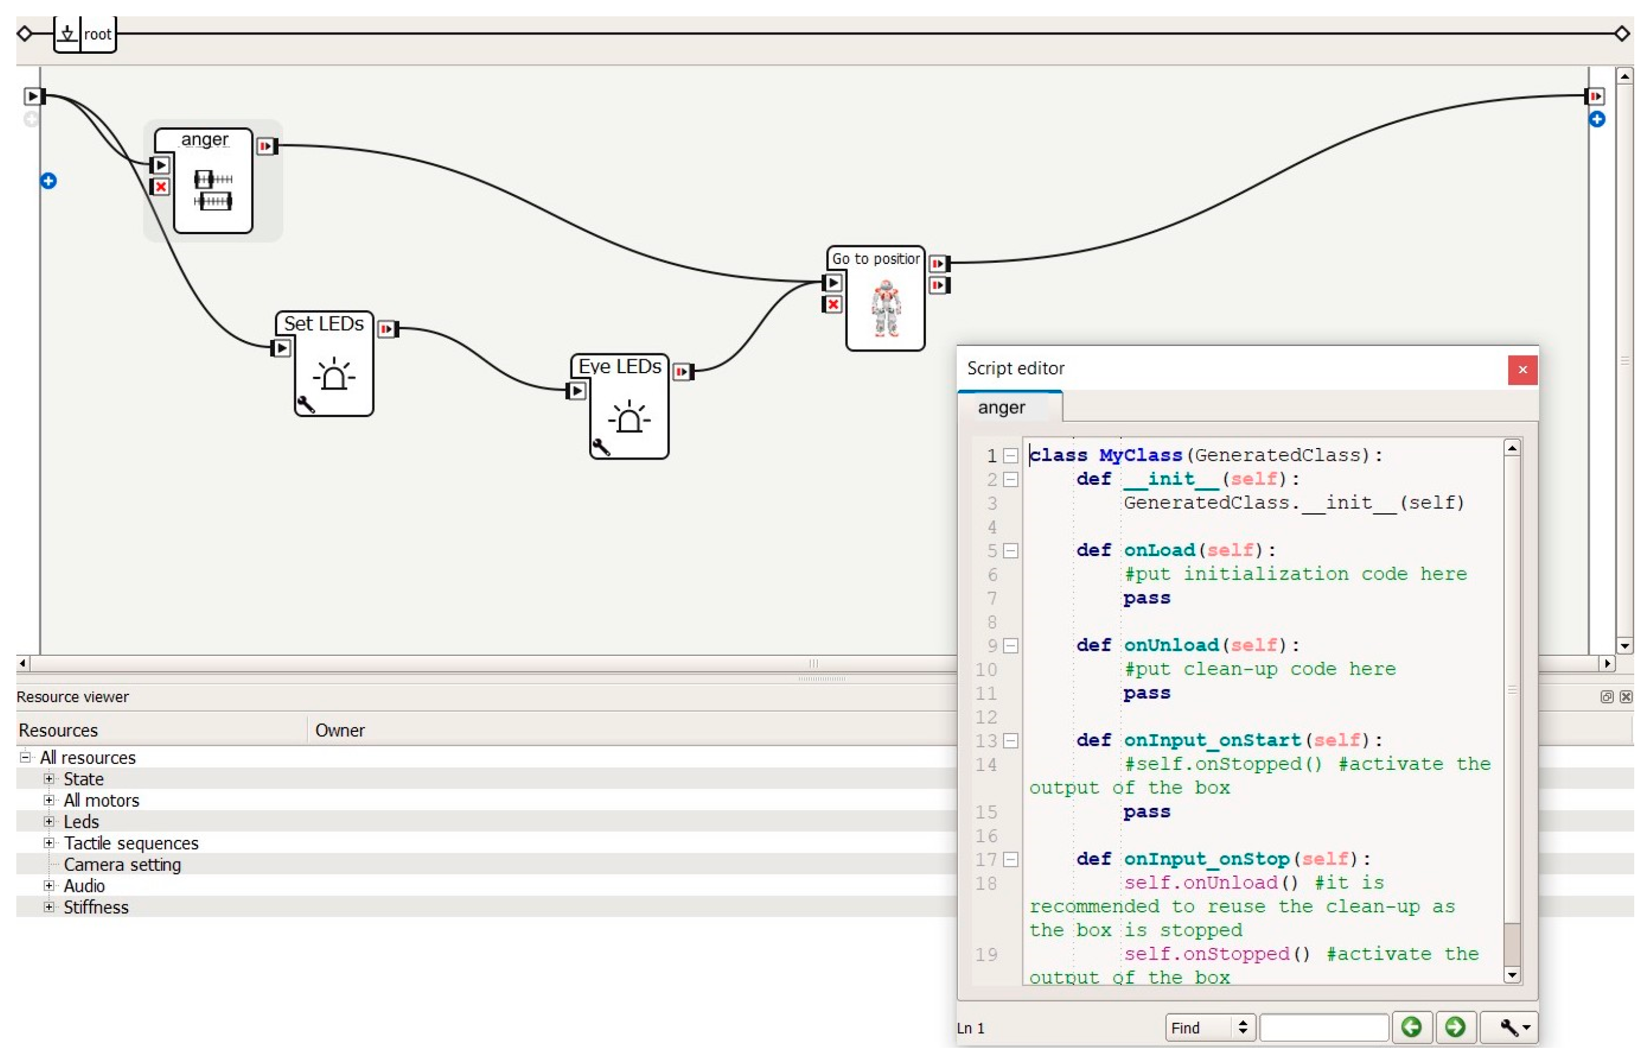Click the anger box timeline icon
The image size is (1650, 1063).
pos(213,190)
